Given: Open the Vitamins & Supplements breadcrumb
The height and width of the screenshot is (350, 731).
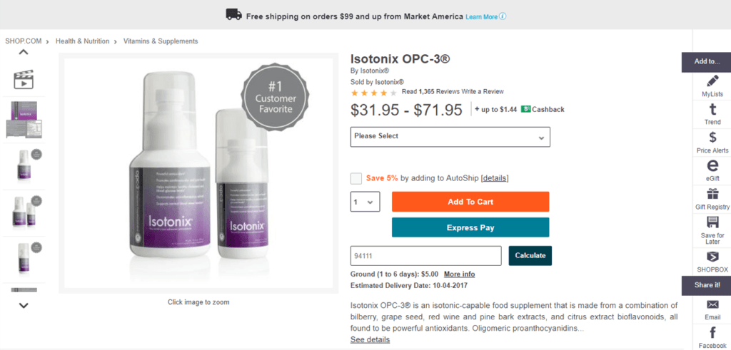Looking at the screenshot, I should [161, 41].
